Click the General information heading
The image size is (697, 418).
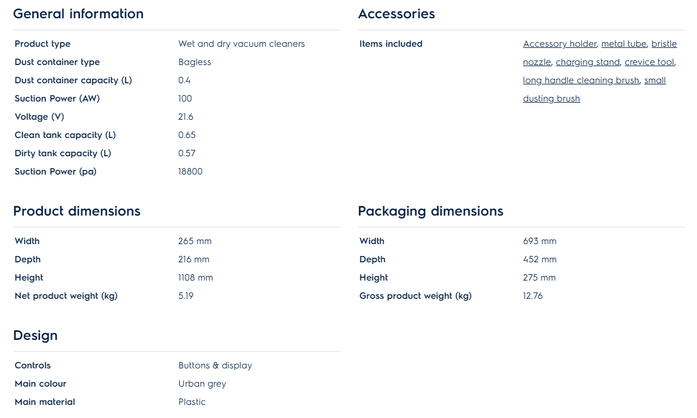[x=78, y=14]
